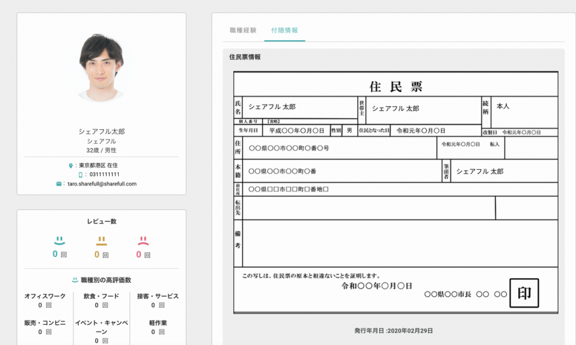
Task: Click the red bad-review count 0
Action: coord(139,255)
